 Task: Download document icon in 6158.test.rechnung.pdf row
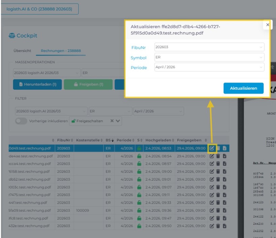225,171
